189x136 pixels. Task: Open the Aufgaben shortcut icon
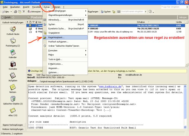(x=13, y=76)
